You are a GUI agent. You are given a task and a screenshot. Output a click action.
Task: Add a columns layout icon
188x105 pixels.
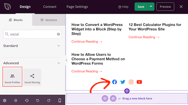[105, 98]
